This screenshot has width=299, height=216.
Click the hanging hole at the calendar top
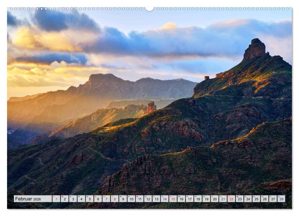click(149, 9)
